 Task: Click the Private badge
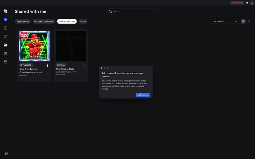point(61,65)
